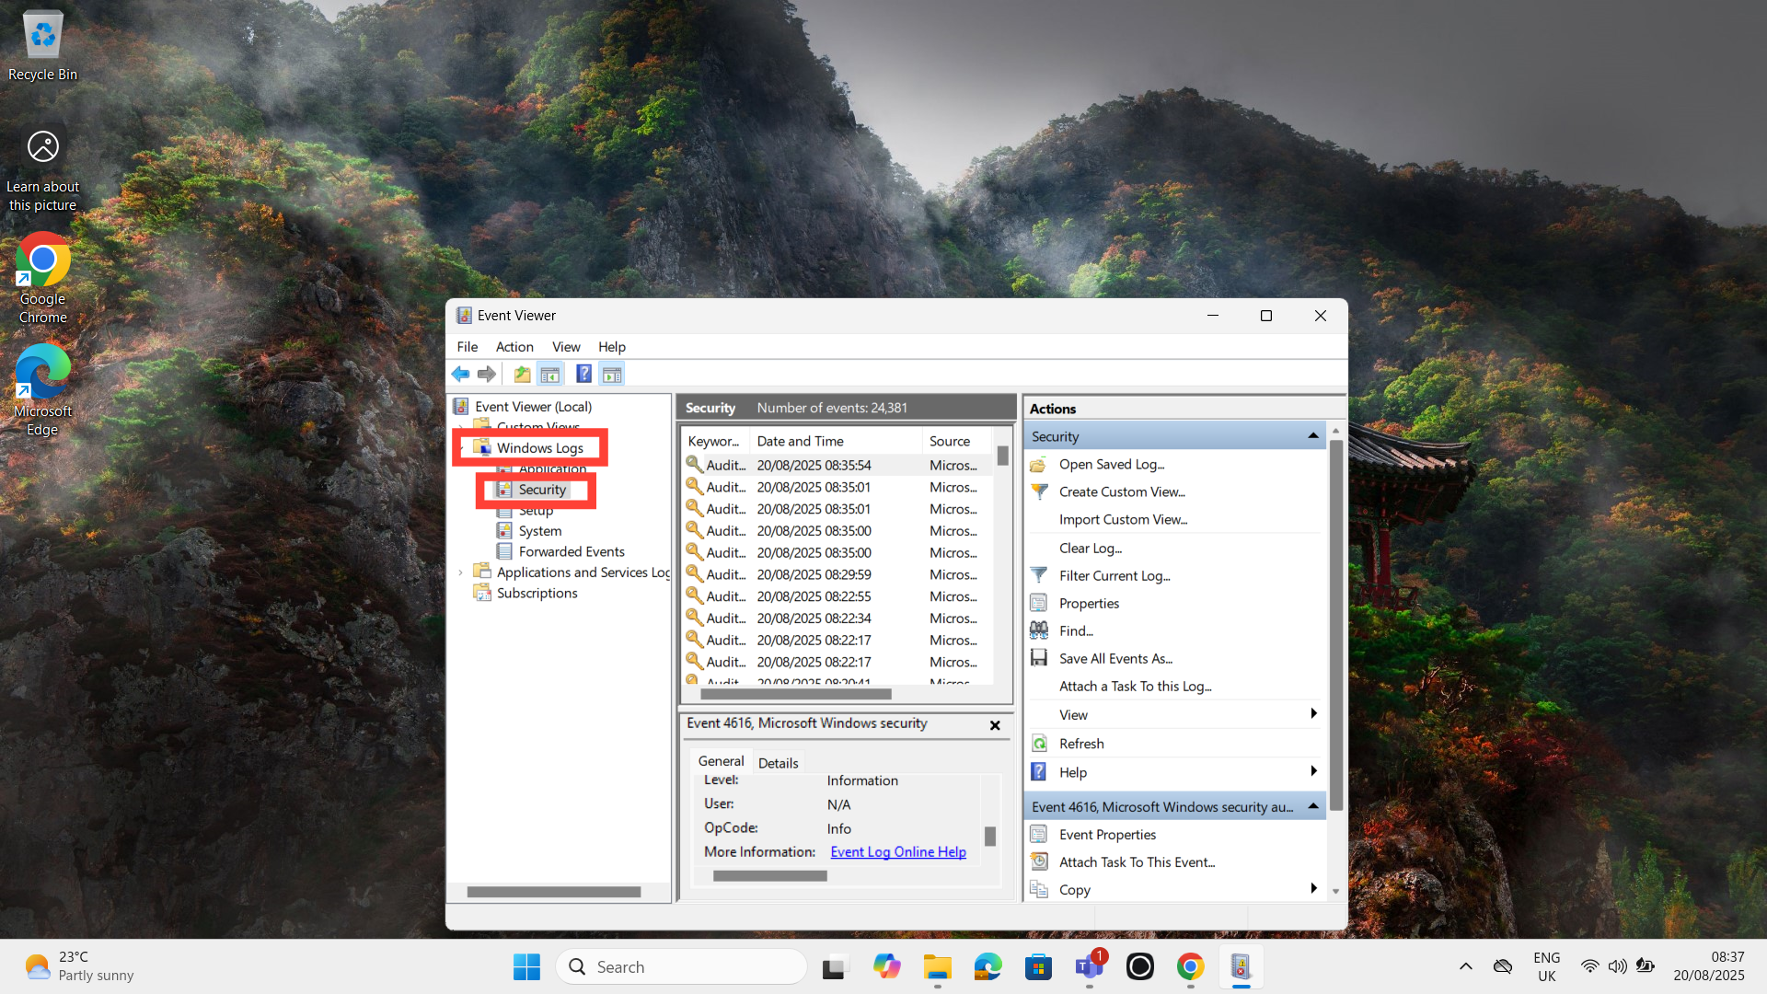Image resolution: width=1767 pixels, height=994 pixels.
Task: Click Save All Events As action
Action: pyautogui.click(x=1115, y=659)
